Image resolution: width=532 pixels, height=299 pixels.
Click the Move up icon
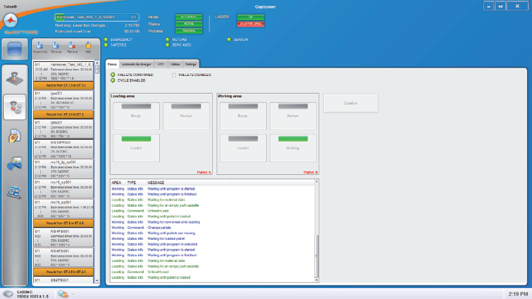tap(55, 46)
